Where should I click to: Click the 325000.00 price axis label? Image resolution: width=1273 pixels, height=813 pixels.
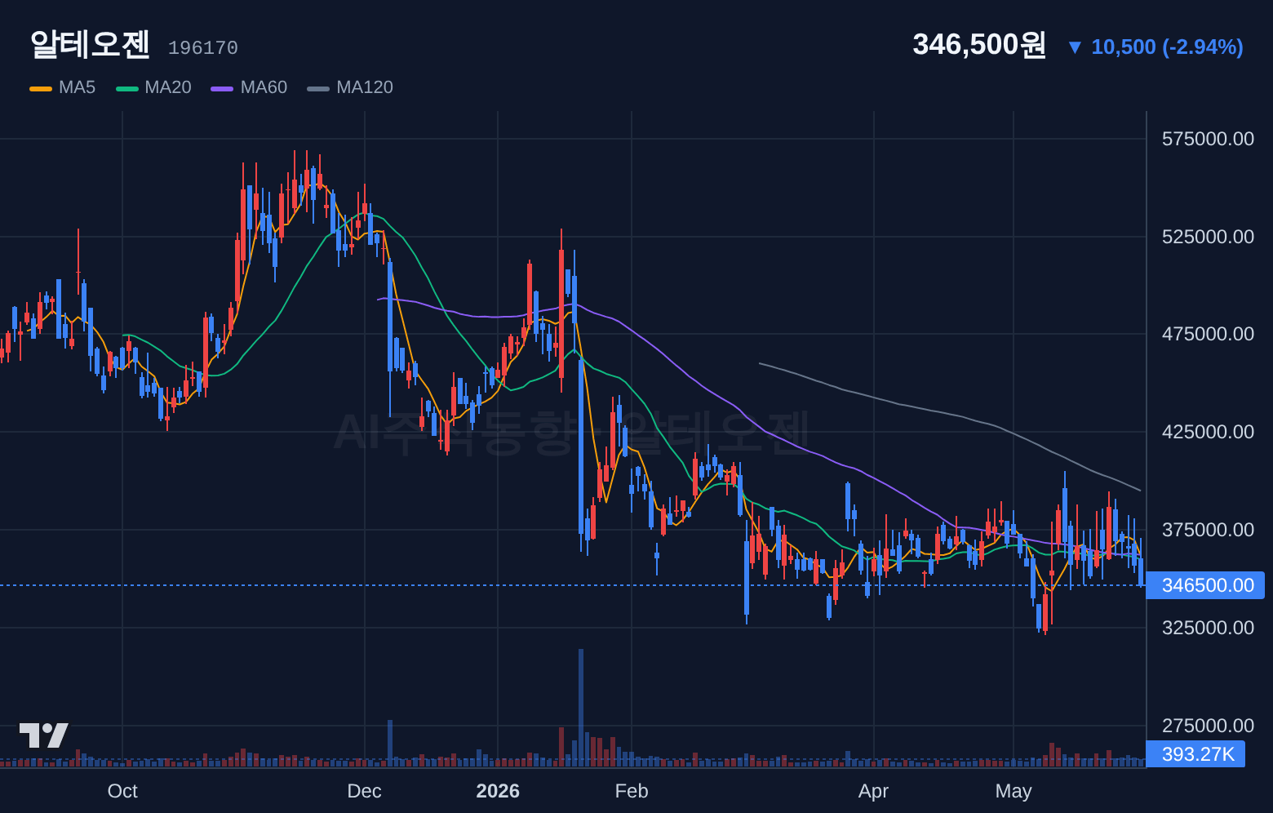point(1208,628)
